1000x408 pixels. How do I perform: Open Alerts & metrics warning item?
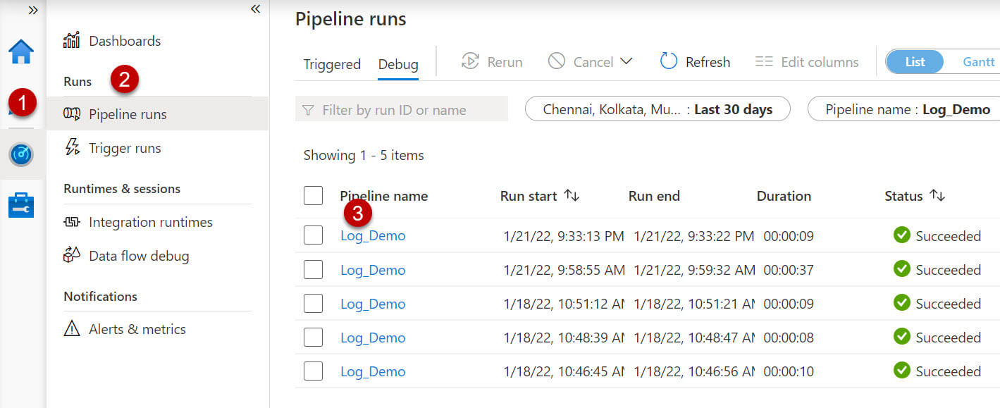[x=137, y=329]
